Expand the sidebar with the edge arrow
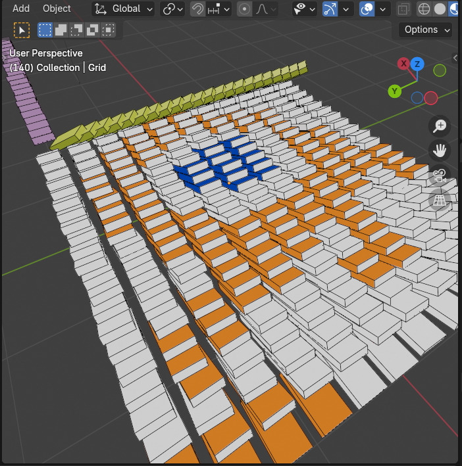Viewport: 462px width, 466px height. 455,58
